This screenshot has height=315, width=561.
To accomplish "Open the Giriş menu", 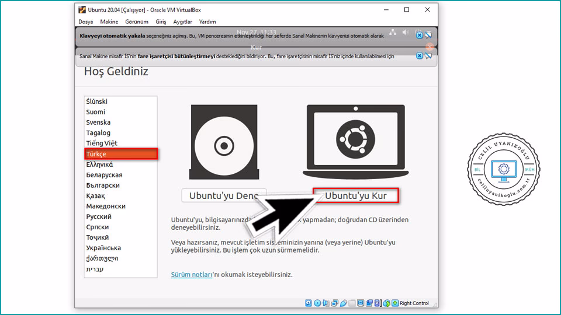I will click(161, 22).
